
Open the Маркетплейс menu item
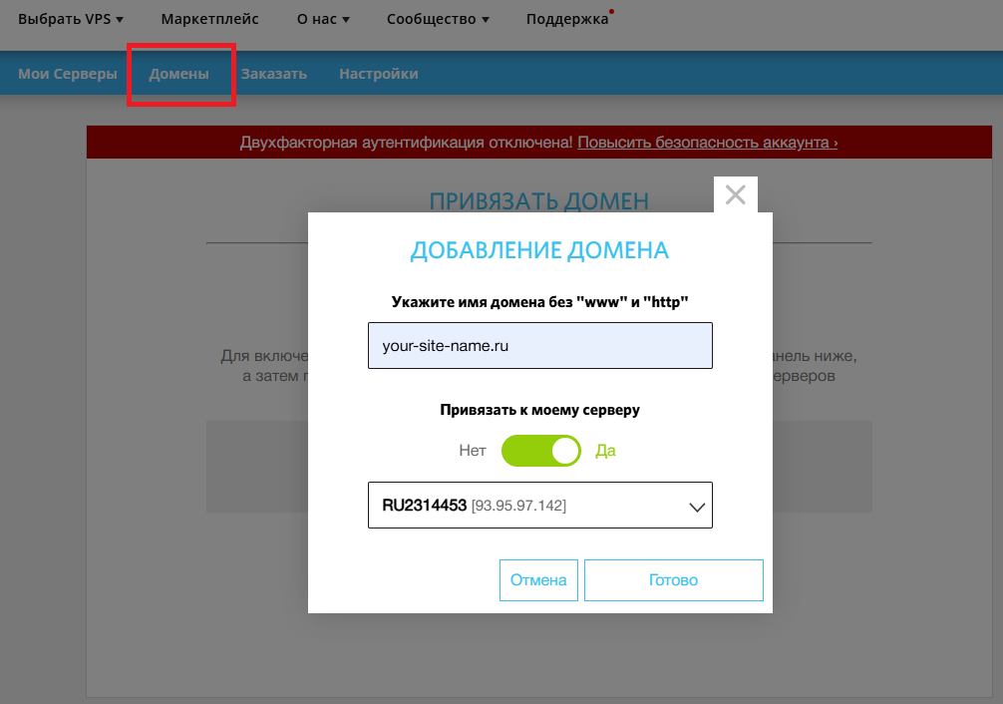(x=209, y=18)
